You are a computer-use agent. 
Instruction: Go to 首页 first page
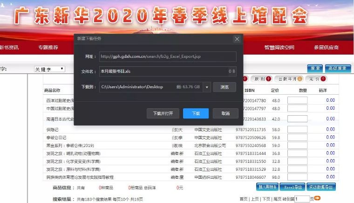pos(243,199)
